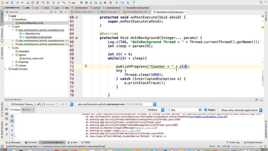
Task: Expand the <2 more...> stack trace fold
Action: tap(159, 136)
